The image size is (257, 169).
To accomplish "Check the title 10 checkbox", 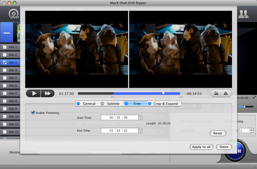I will [x=5, y=116].
